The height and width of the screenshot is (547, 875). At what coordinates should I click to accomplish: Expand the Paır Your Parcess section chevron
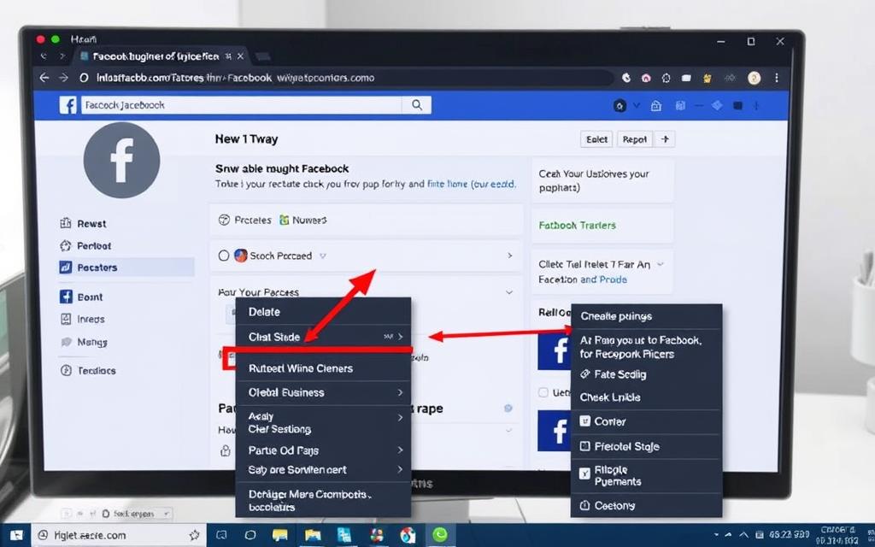pos(509,292)
